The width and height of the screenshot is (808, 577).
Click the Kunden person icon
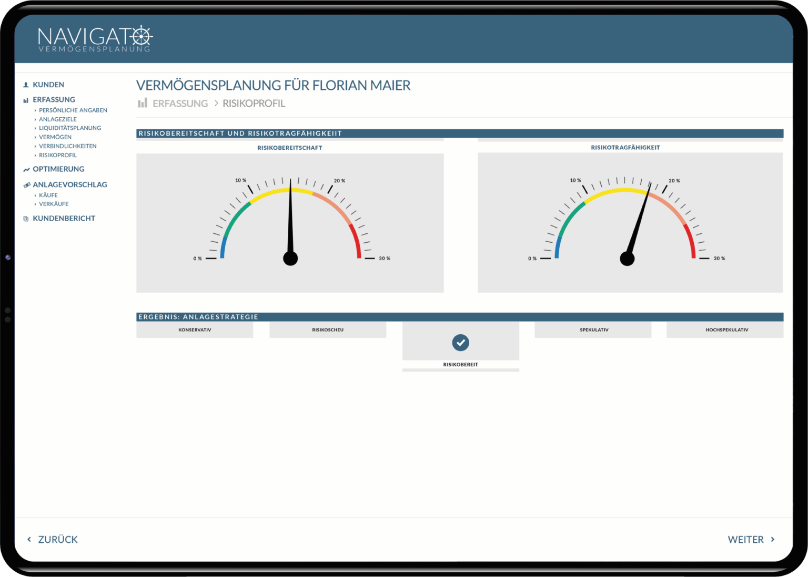[25, 84]
